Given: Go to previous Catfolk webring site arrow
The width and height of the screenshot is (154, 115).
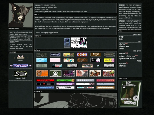Looking at the screenshot, I should click(14, 58).
